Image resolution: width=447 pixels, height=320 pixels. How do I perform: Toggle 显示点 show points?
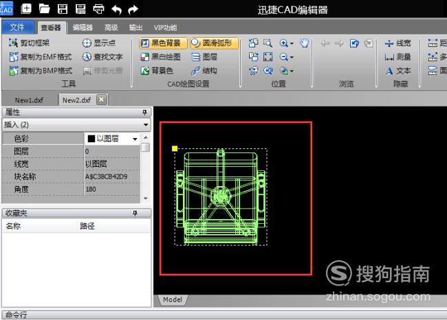[99, 43]
